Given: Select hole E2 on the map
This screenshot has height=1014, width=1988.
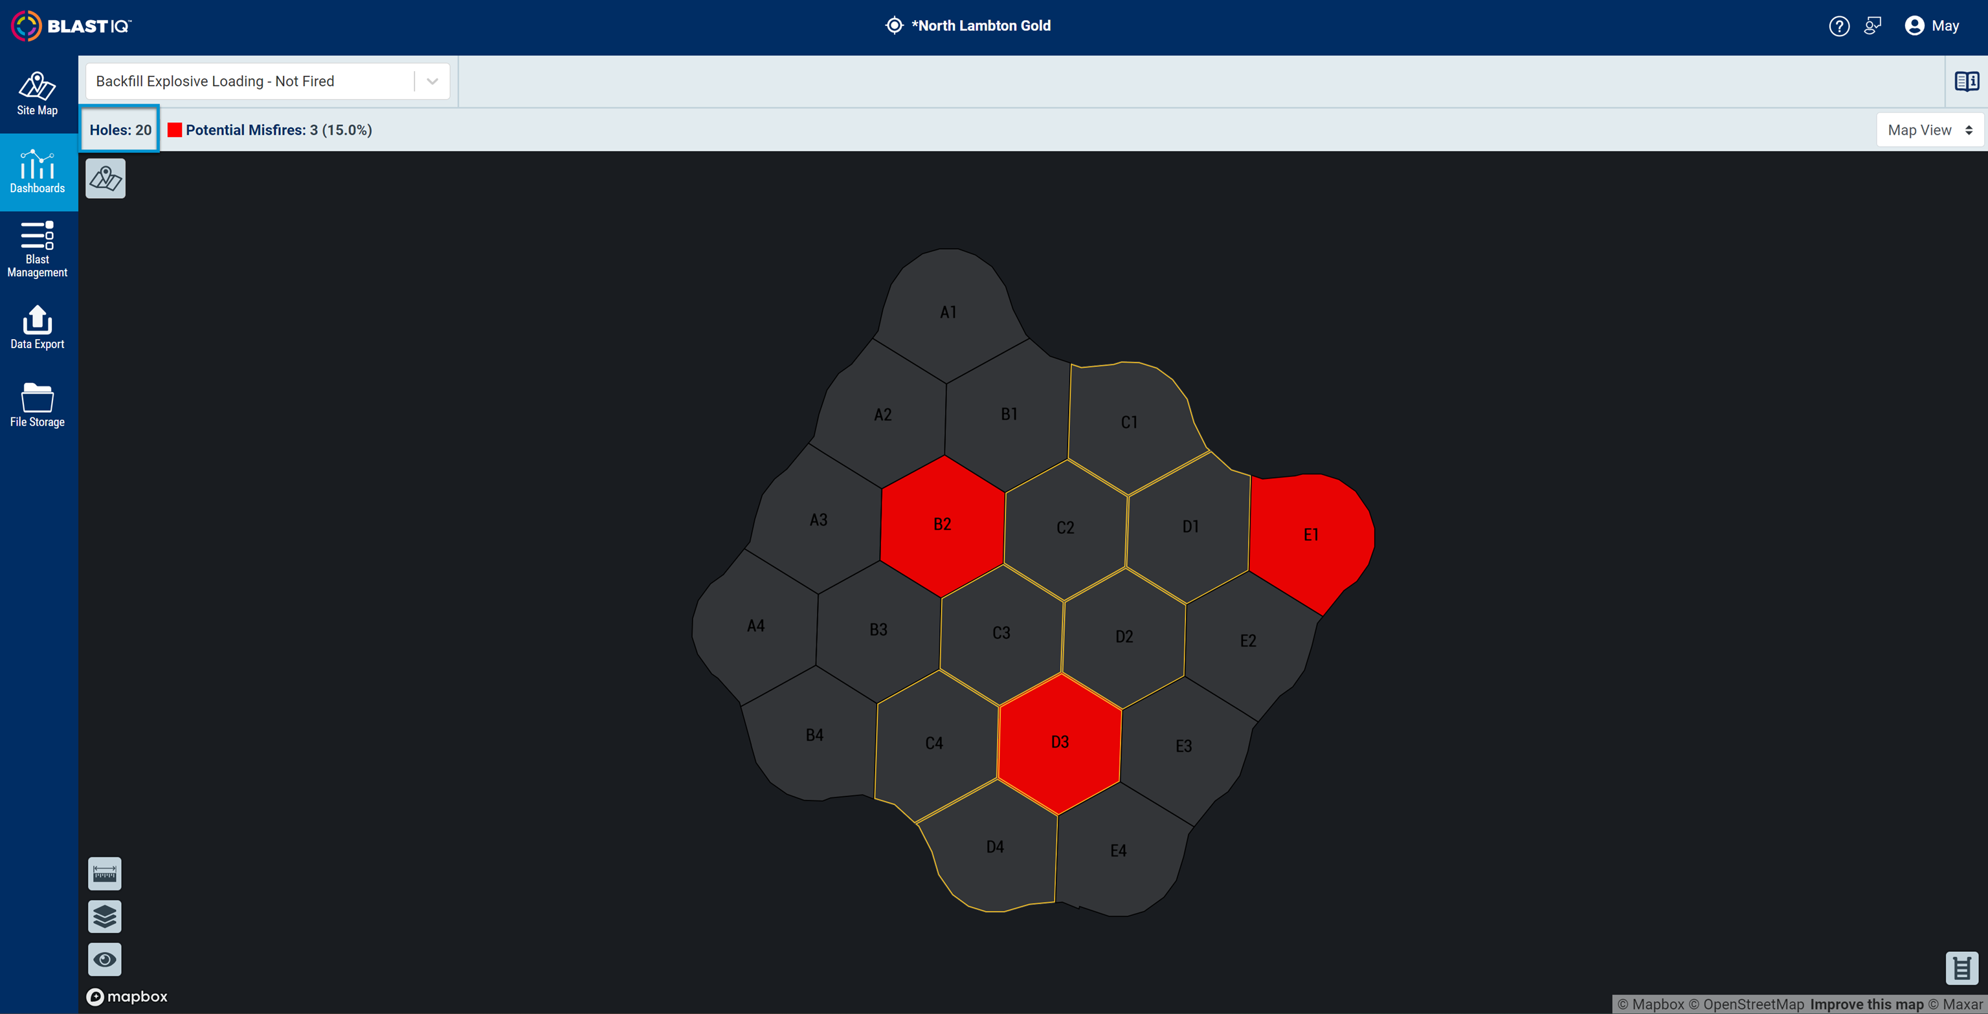Looking at the screenshot, I should (x=1248, y=641).
